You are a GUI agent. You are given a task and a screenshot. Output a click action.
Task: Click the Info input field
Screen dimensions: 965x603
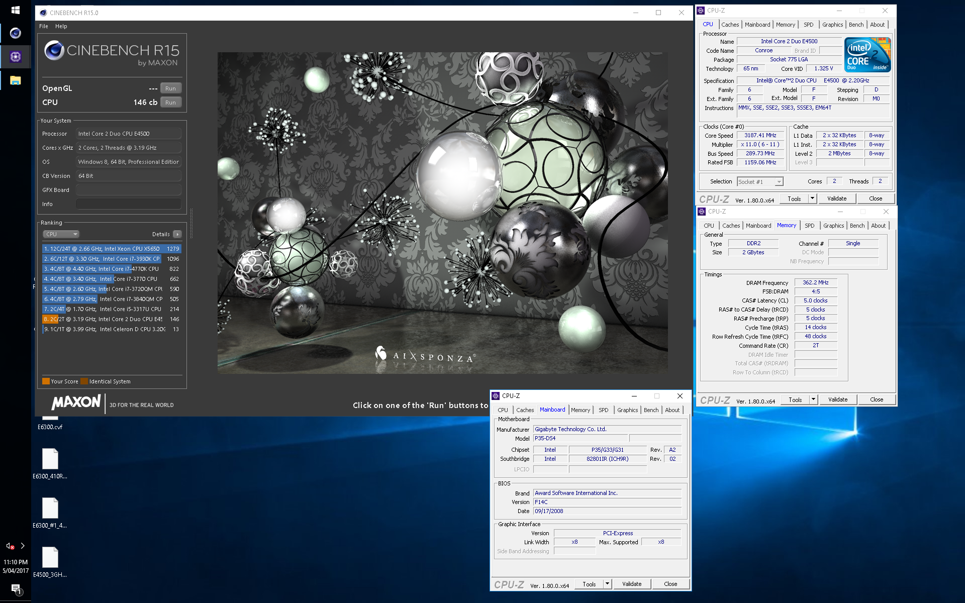pyautogui.click(x=129, y=204)
